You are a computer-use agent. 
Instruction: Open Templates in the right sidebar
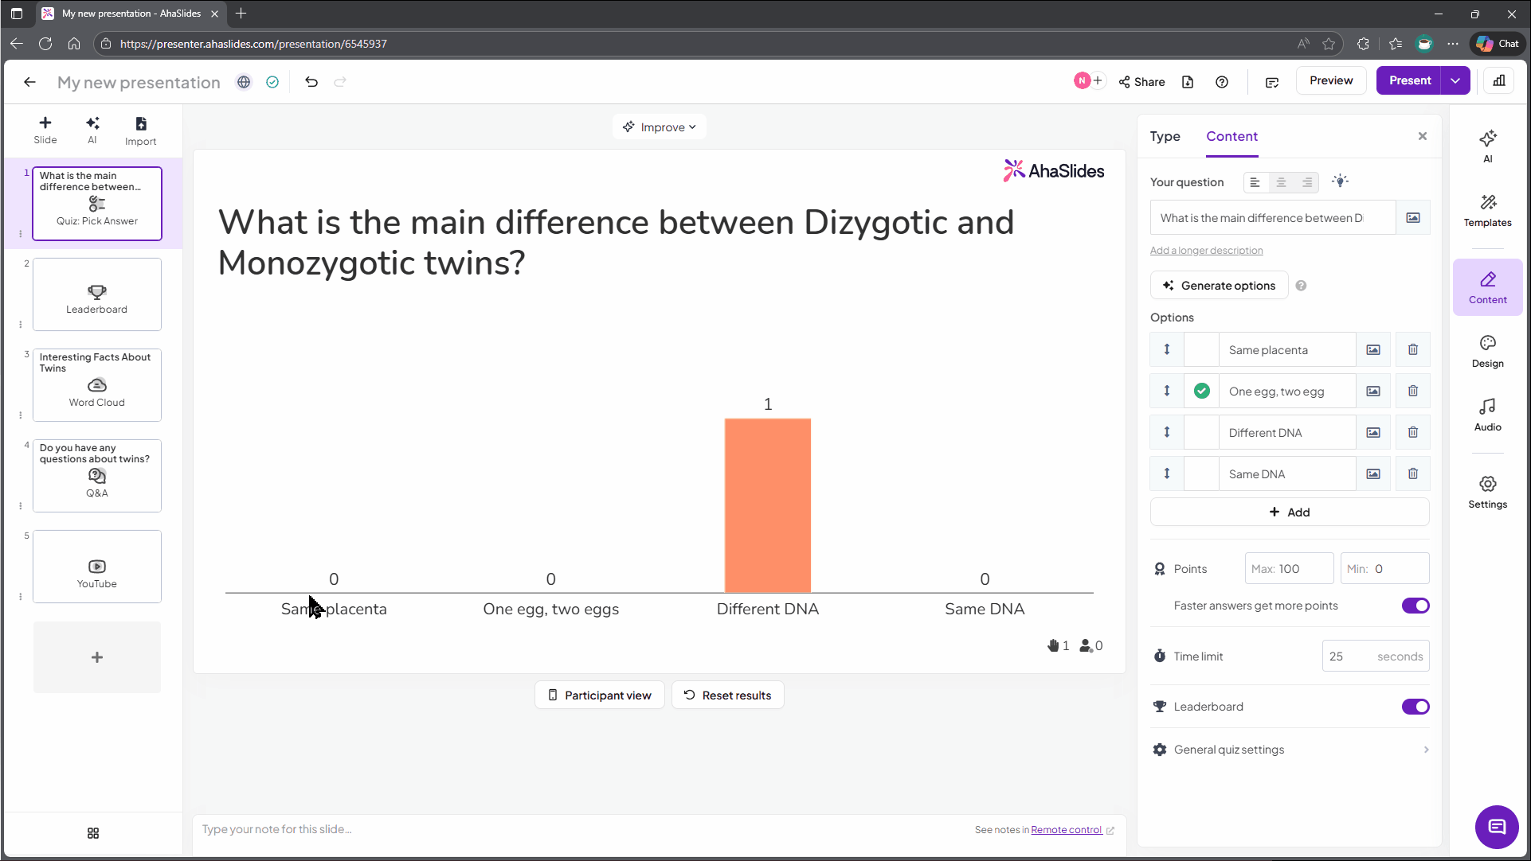click(x=1487, y=211)
